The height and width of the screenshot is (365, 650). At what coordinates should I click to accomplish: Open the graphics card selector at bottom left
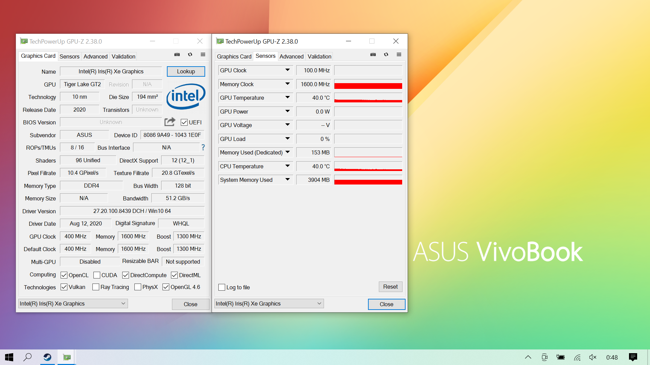click(72, 303)
